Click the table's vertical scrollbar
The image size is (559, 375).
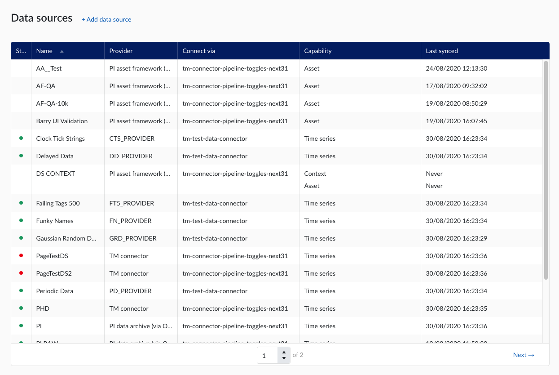click(546, 171)
